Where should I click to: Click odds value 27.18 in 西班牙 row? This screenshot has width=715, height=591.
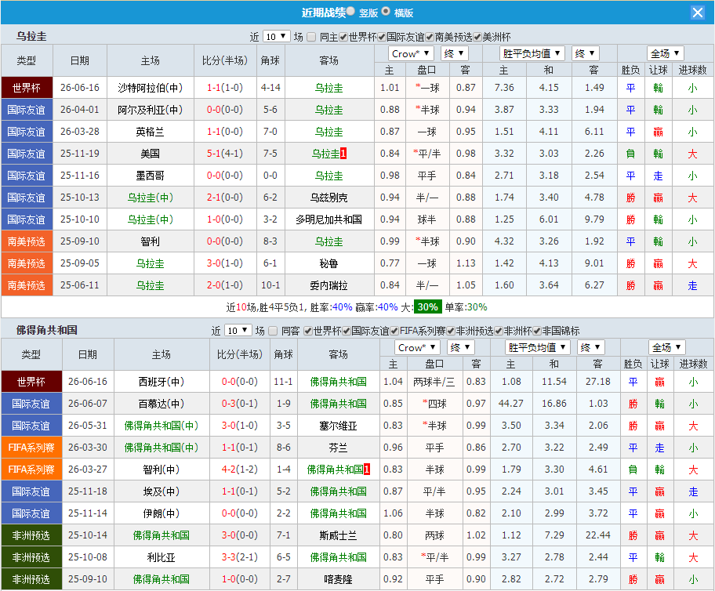[598, 382]
